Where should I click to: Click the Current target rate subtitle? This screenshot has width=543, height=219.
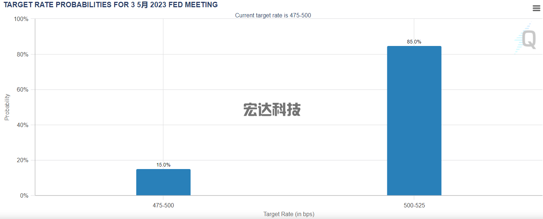273,15
